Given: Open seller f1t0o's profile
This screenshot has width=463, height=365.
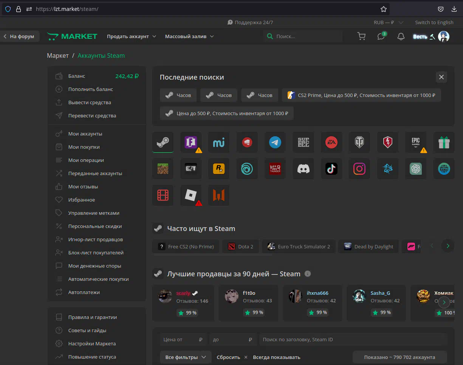Looking at the screenshot, I should [249, 293].
